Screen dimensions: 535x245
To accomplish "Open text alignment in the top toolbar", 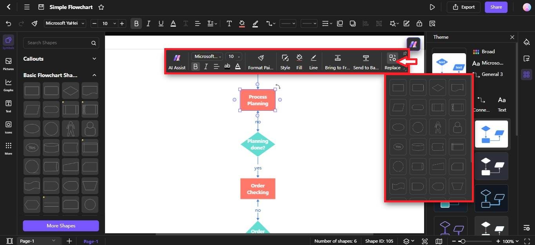I will tap(198, 23).
